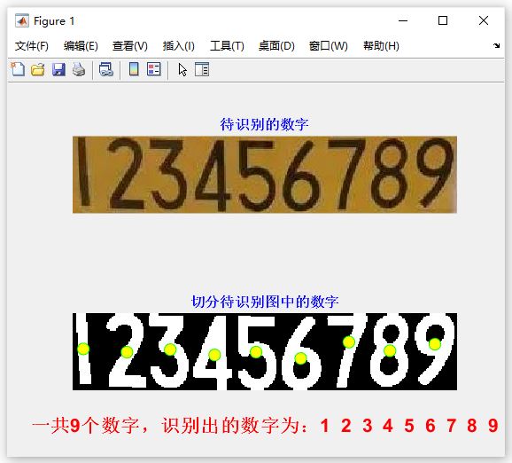
Task: Click the segmented binary digits image
Action: click(265, 351)
